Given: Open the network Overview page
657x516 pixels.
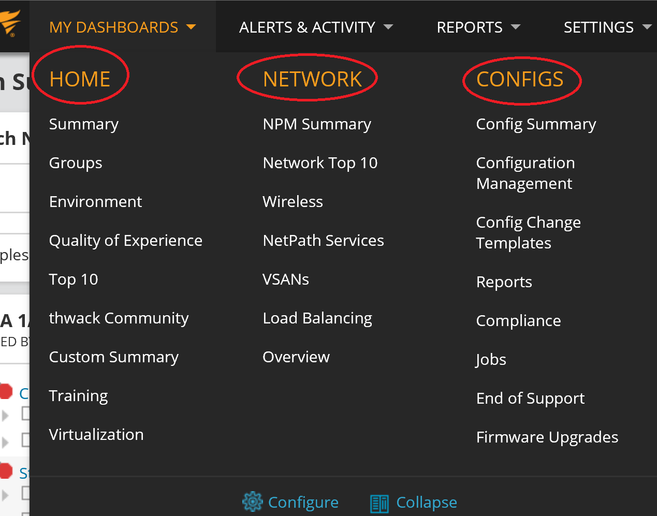Looking at the screenshot, I should tap(296, 357).
